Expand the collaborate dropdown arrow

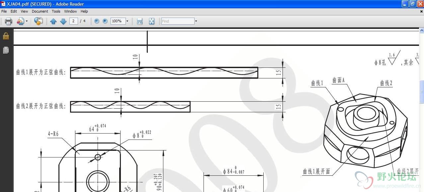point(27,21)
